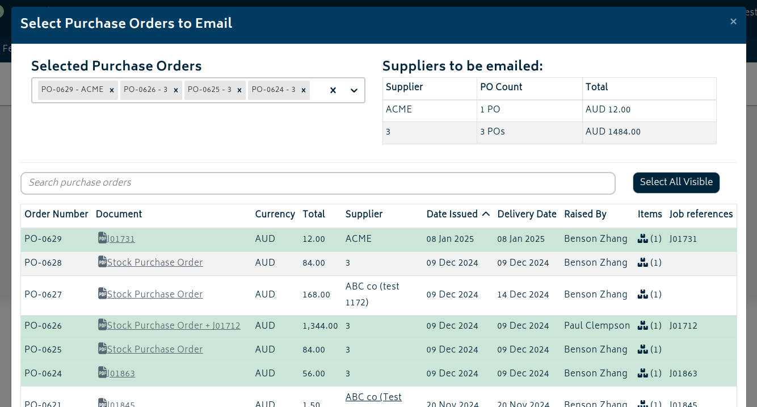Clear all selected purchase orders
Image resolution: width=757 pixels, height=407 pixels.
pyautogui.click(x=333, y=90)
